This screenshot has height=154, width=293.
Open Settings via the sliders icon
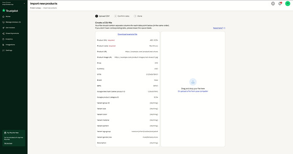coord(3,50)
